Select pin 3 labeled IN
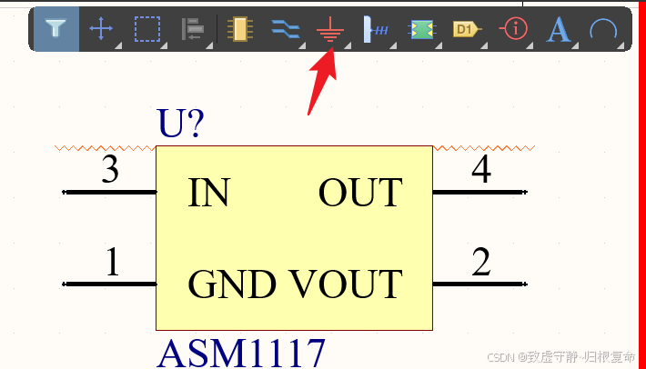646x369 pixels. pos(109,192)
